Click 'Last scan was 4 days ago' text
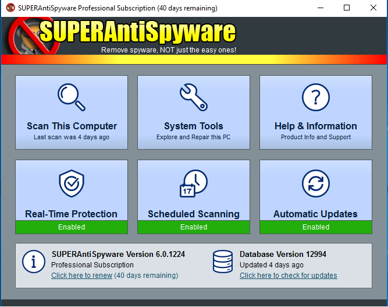The image size is (388, 307). (x=72, y=137)
